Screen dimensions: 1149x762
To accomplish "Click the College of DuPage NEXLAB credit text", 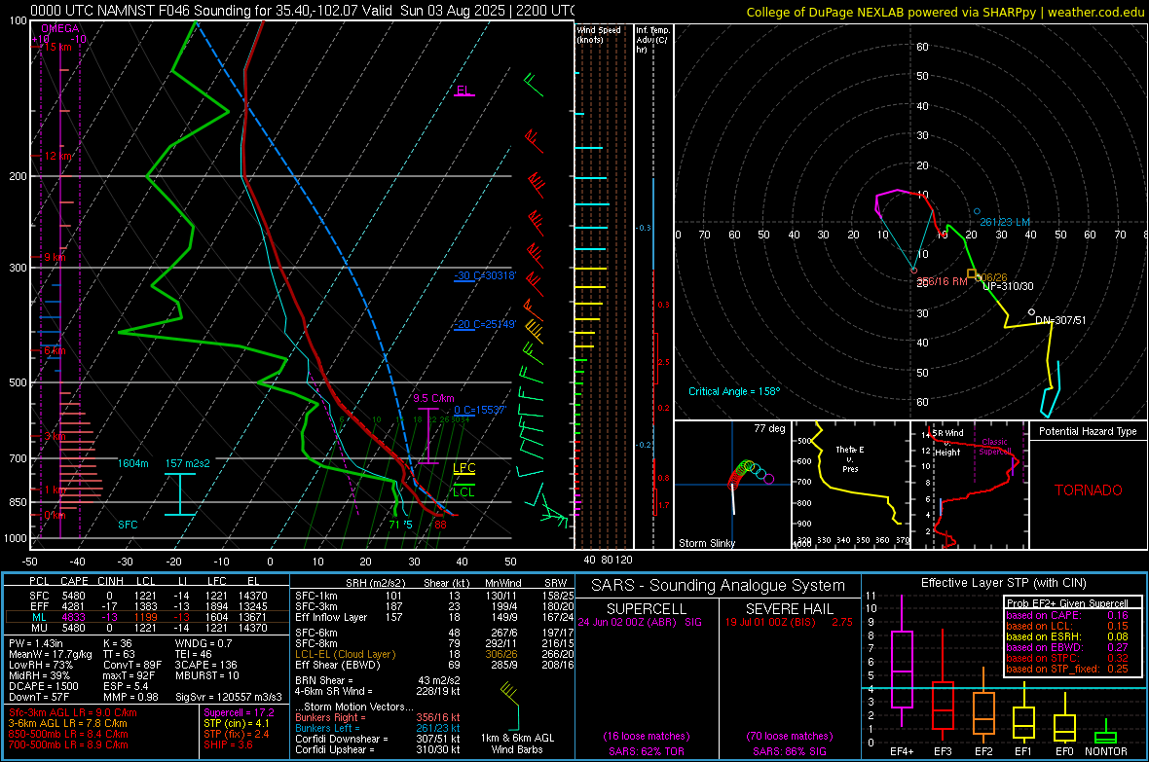I will tap(945, 12).
